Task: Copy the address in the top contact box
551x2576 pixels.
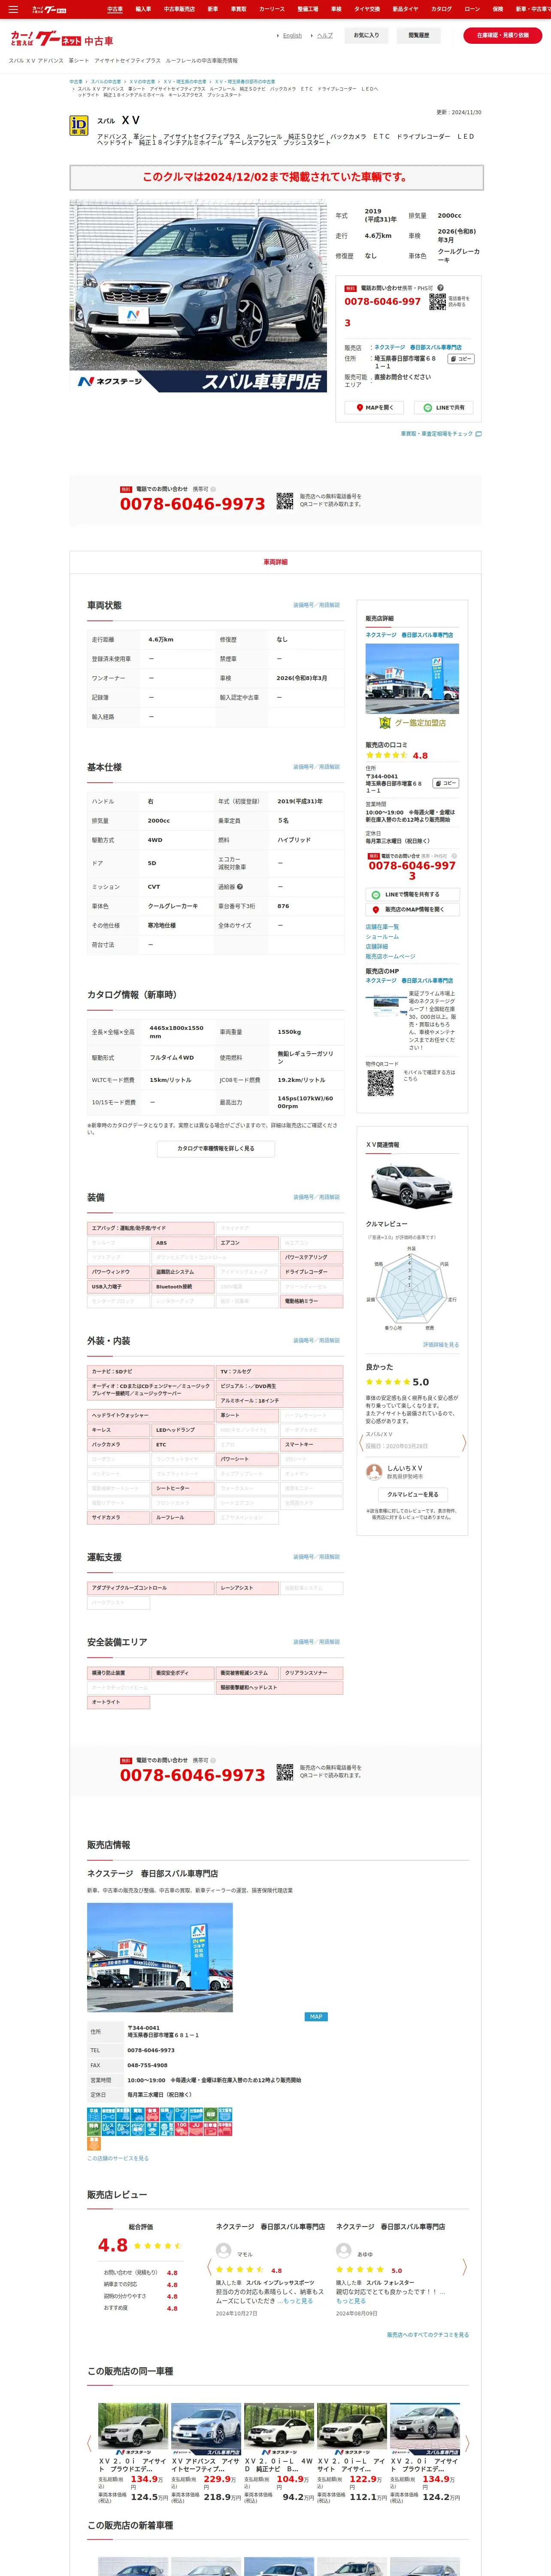Action: (461, 359)
